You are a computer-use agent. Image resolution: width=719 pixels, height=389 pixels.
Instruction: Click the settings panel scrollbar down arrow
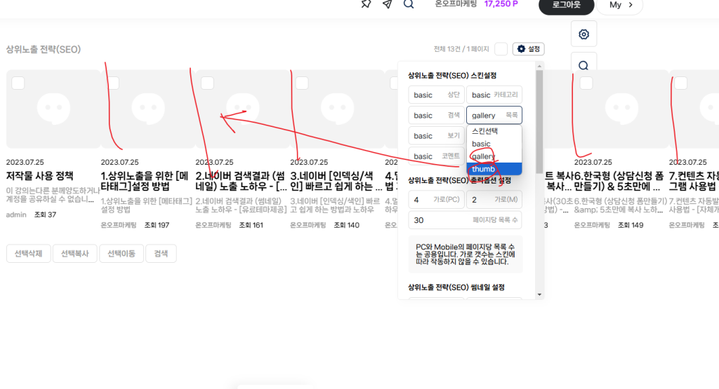[x=539, y=294]
